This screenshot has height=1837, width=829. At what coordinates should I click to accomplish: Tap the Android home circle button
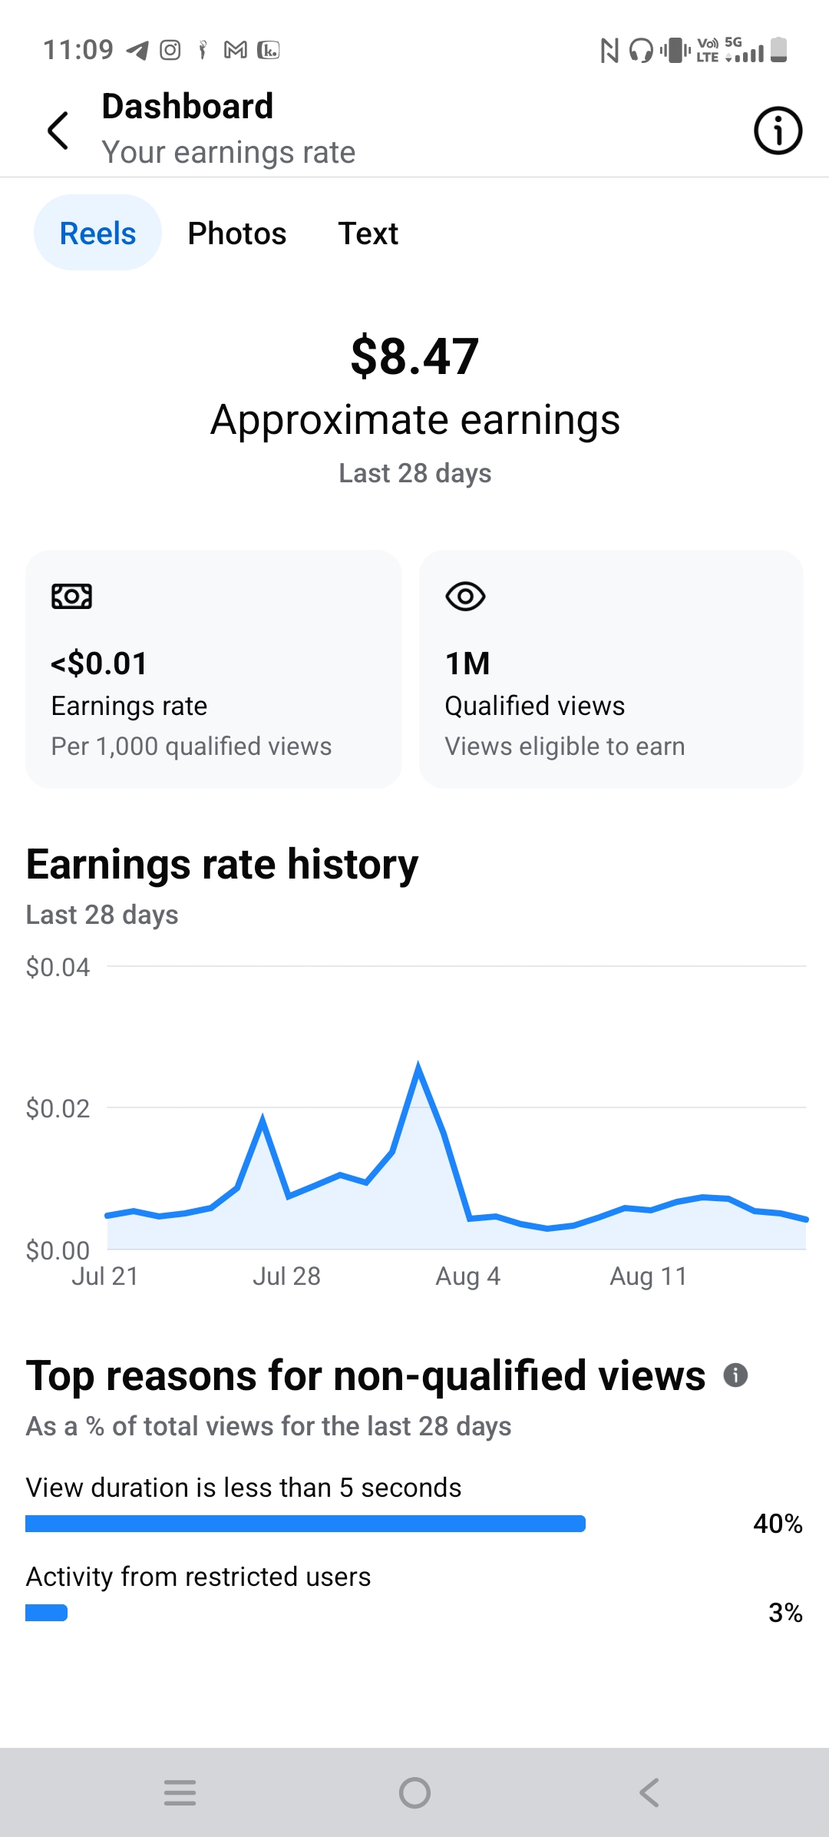click(414, 1792)
